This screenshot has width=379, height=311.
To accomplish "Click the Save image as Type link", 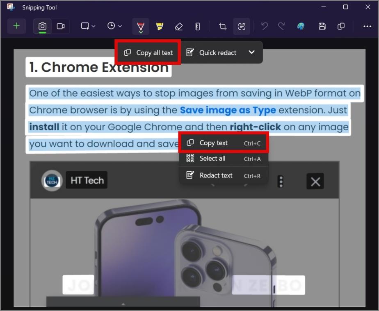I will (x=228, y=110).
